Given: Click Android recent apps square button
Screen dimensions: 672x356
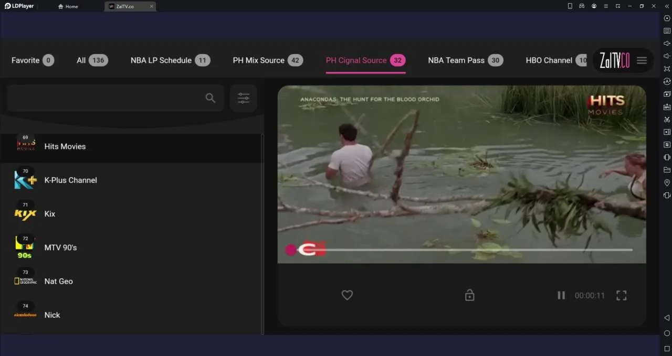Looking at the screenshot, I should 667,348.
